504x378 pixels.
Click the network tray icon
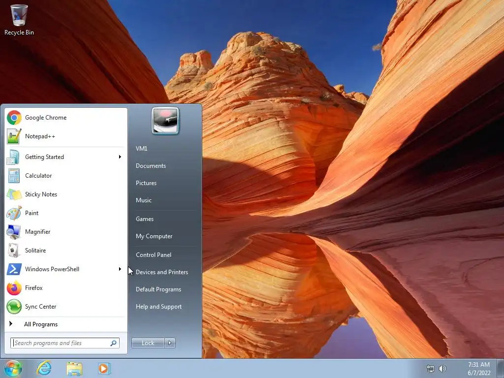click(x=430, y=368)
